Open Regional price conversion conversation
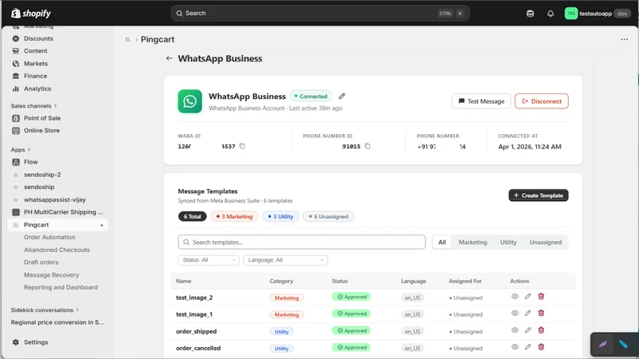 58,322
